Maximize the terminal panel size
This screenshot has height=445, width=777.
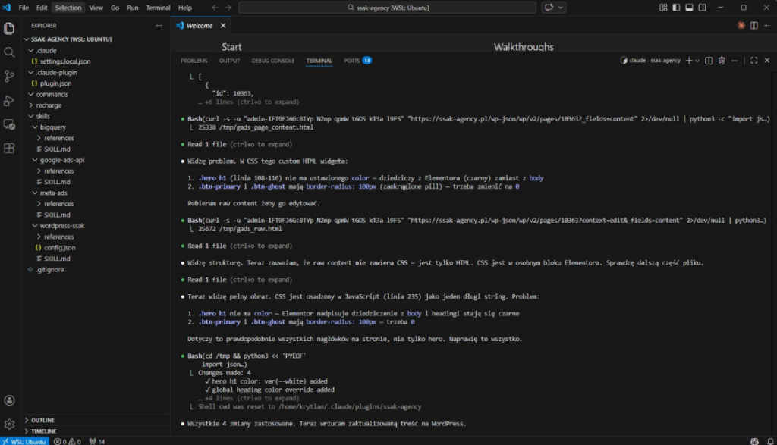[753, 60]
